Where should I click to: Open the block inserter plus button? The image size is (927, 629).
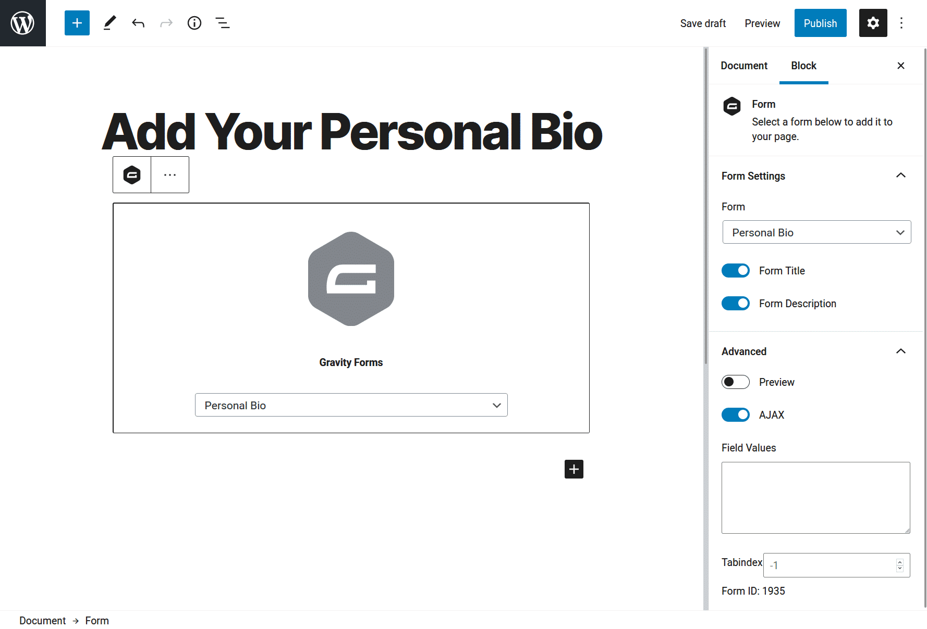click(x=77, y=23)
